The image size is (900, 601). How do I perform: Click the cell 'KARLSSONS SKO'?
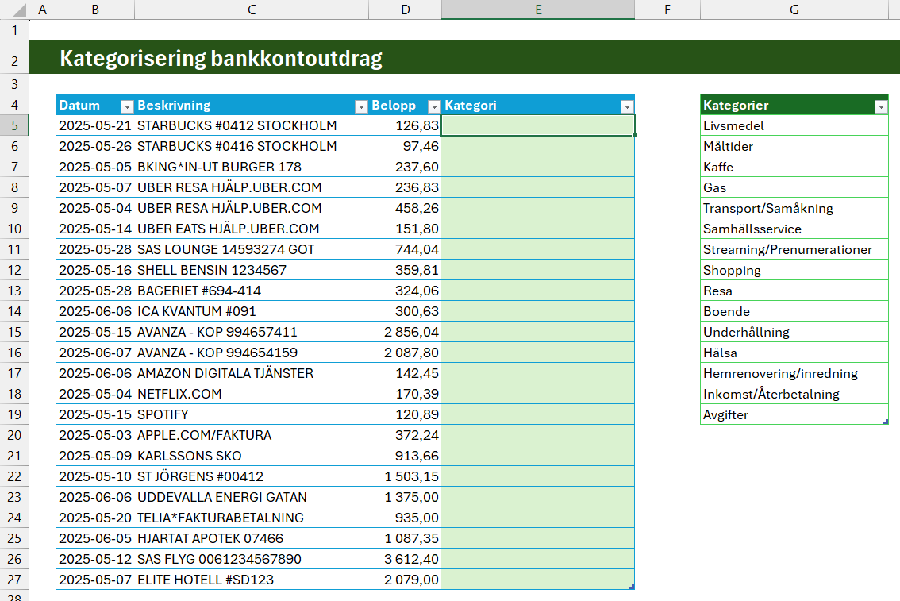[x=252, y=456]
